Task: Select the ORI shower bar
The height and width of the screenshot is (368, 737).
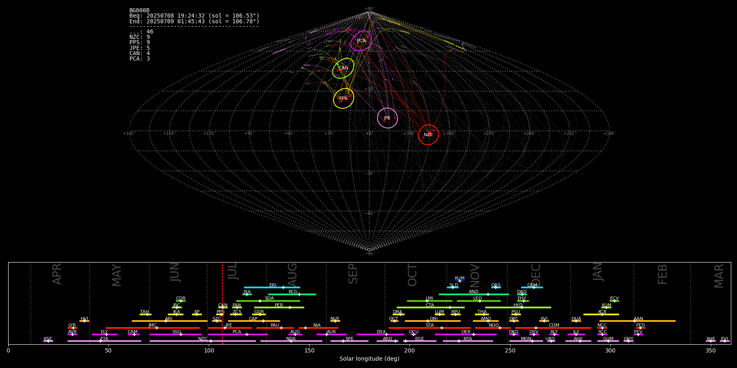Action: pos(433,321)
